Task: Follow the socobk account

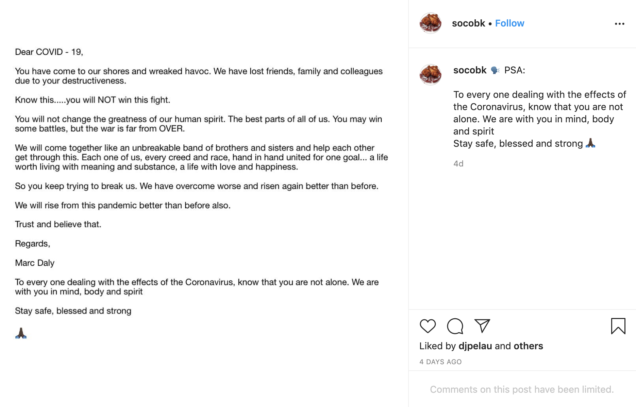Action: pos(509,23)
